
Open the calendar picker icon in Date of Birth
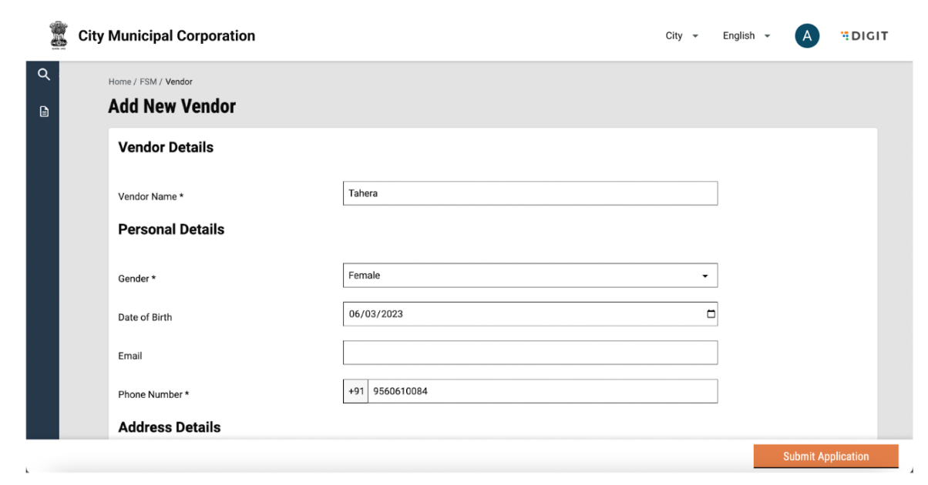click(711, 314)
